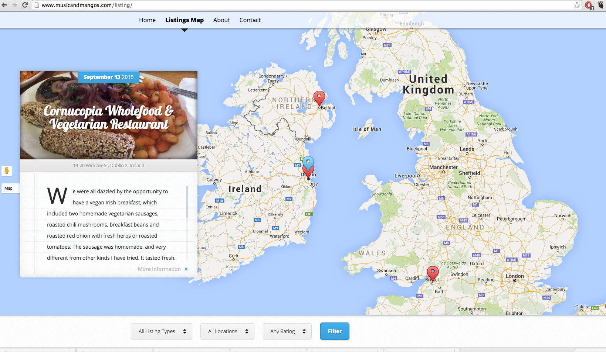Viewport: 606px width, 352px height.
Task: Click the Sheffield label on map
Action: click(x=470, y=173)
